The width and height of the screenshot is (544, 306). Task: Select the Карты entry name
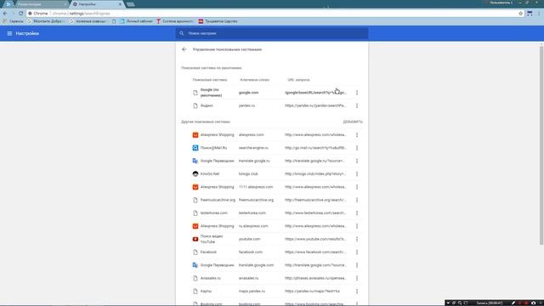coord(206,291)
